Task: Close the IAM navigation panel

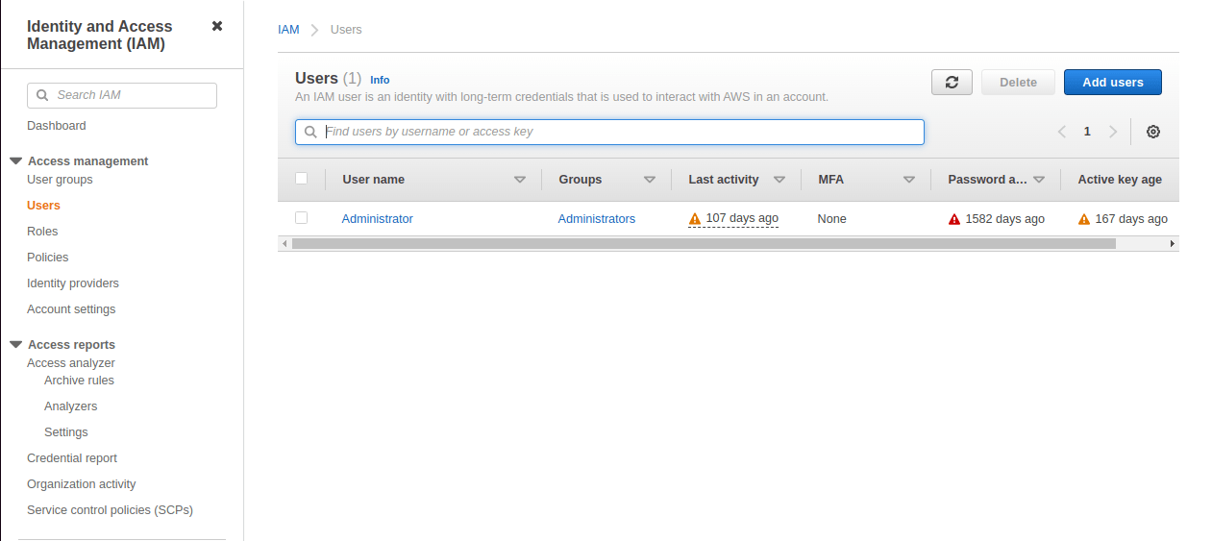Action: point(217,26)
